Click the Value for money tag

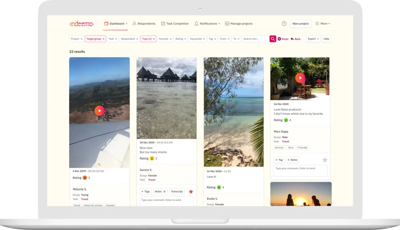93,205
